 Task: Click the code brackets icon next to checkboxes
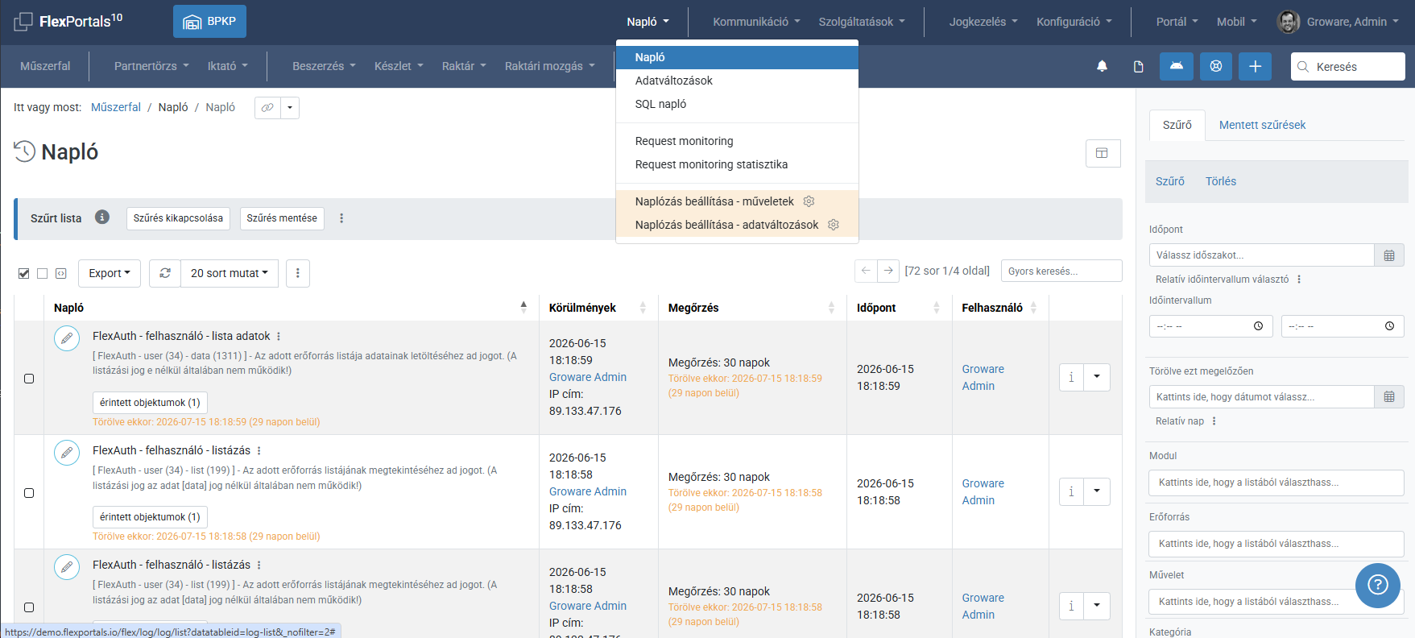click(61, 273)
